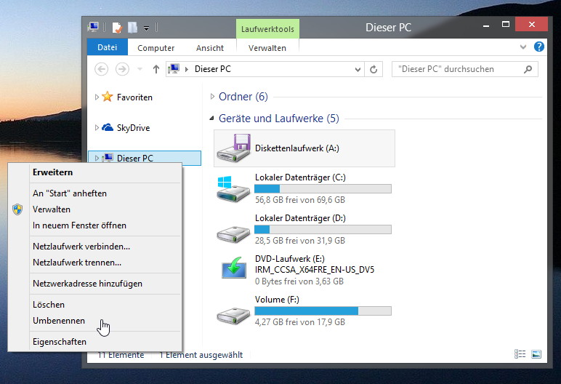Expand the Dieser PC tree node arrow

pyautogui.click(x=97, y=158)
